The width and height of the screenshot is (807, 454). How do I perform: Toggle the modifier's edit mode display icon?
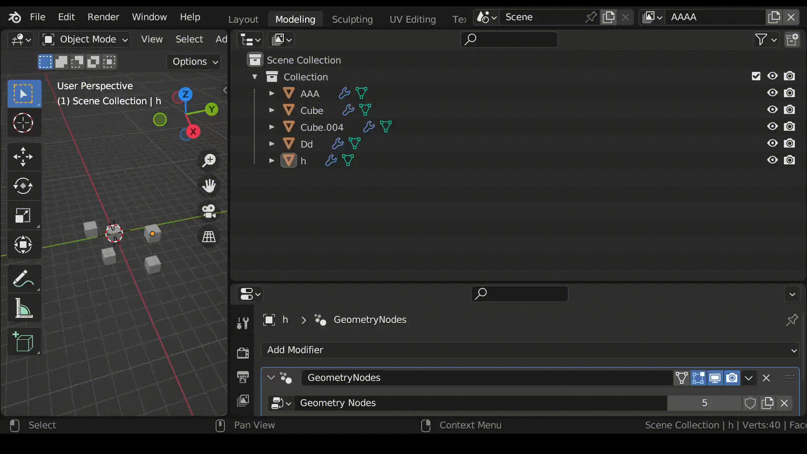698,378
